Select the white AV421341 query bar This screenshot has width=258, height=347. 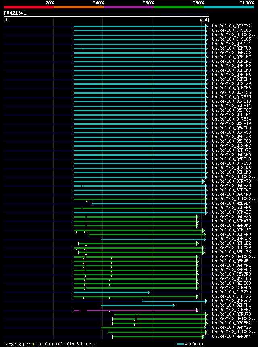point(106,17)
